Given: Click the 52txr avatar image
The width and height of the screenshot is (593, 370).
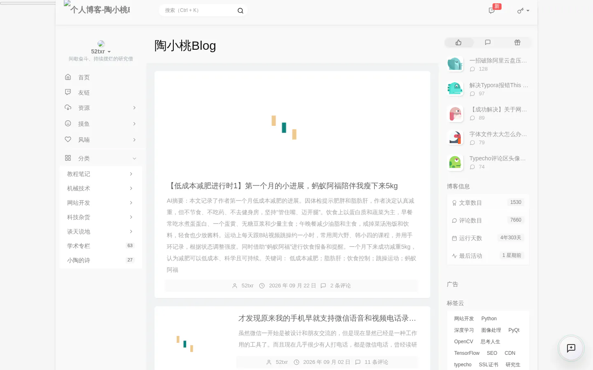Looking at the screenshot, I should pos(101,44).
